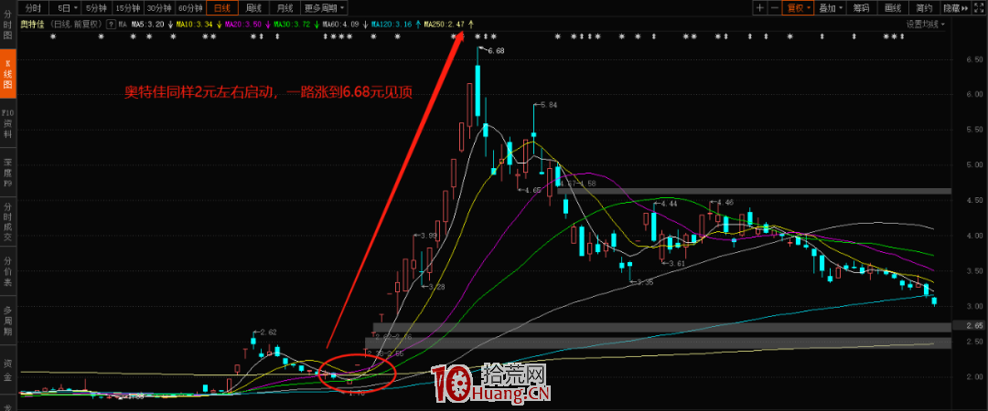Click the MA10:3.34 indicator label
Screen dimensions: 988x411
195,25
